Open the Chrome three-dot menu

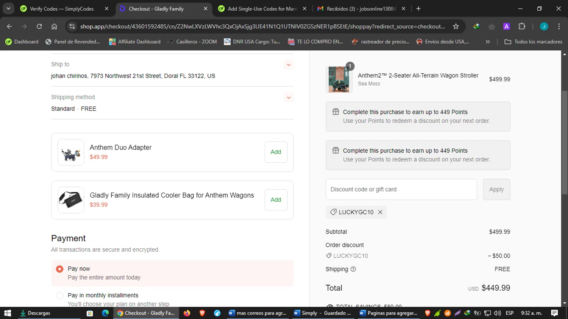(x=559, y=26)
